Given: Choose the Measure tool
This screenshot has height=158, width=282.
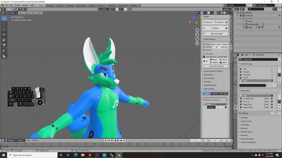Looking at the screenshot, I should 4,56.
